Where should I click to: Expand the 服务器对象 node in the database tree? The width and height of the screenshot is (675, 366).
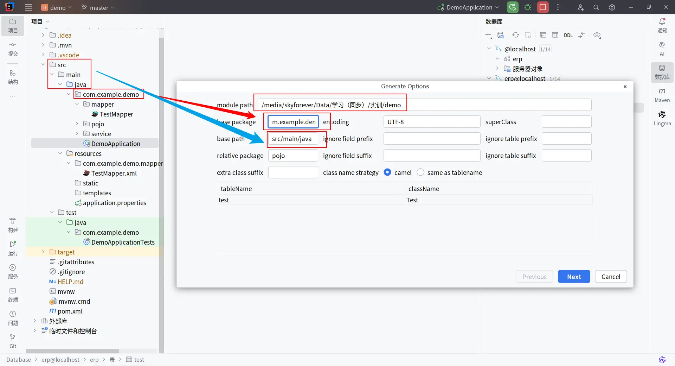point(497,69)
